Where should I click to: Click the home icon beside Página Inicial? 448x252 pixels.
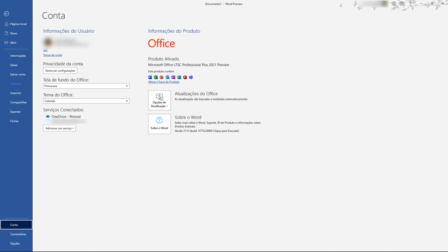coord(7,24)
